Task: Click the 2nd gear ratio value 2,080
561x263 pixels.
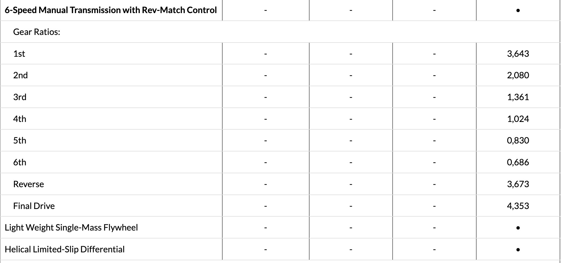Action: 518,75
